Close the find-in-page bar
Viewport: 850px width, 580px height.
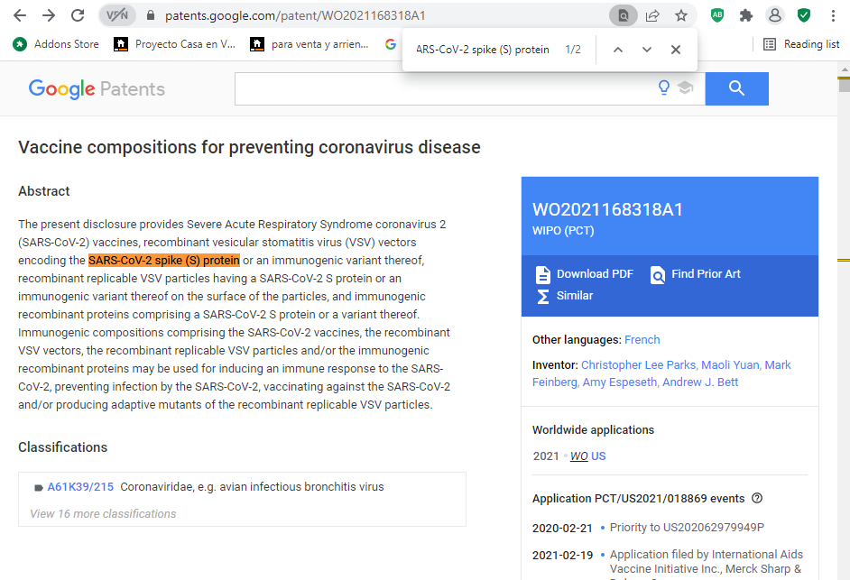pos(676,50)
